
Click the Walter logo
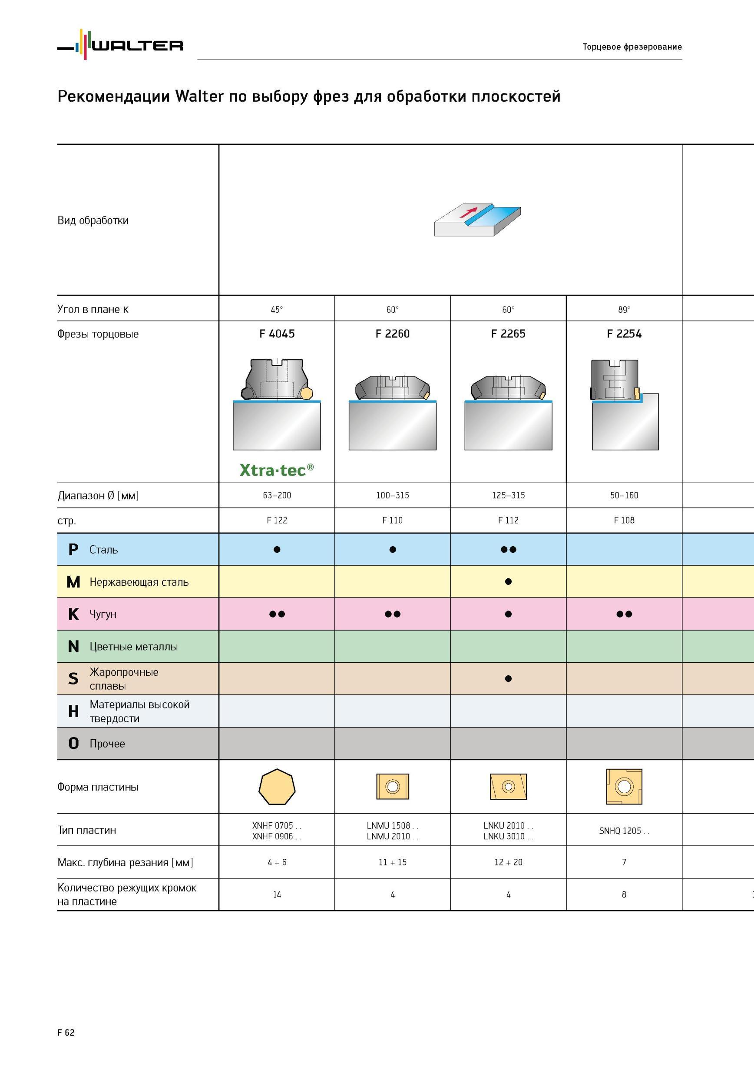(120, 44)
